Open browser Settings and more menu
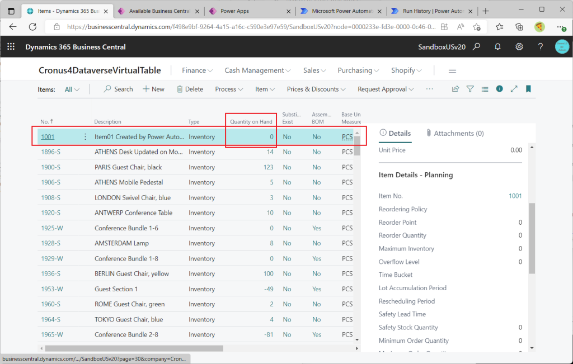 click(561, 27)
